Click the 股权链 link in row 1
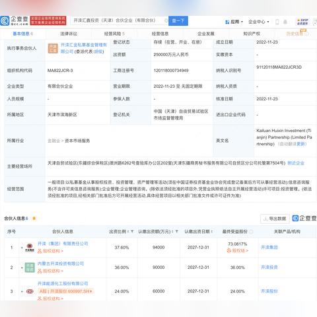Image resolution: width=317 pixels, height=317 pixels. click(238, 250)
